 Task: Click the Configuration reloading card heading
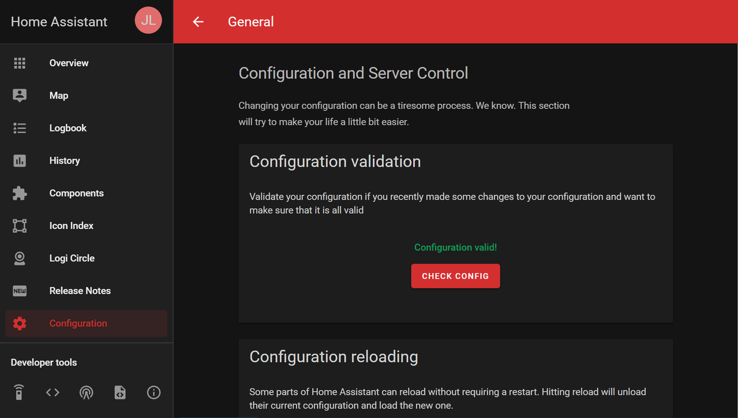(x=334, y=356)
